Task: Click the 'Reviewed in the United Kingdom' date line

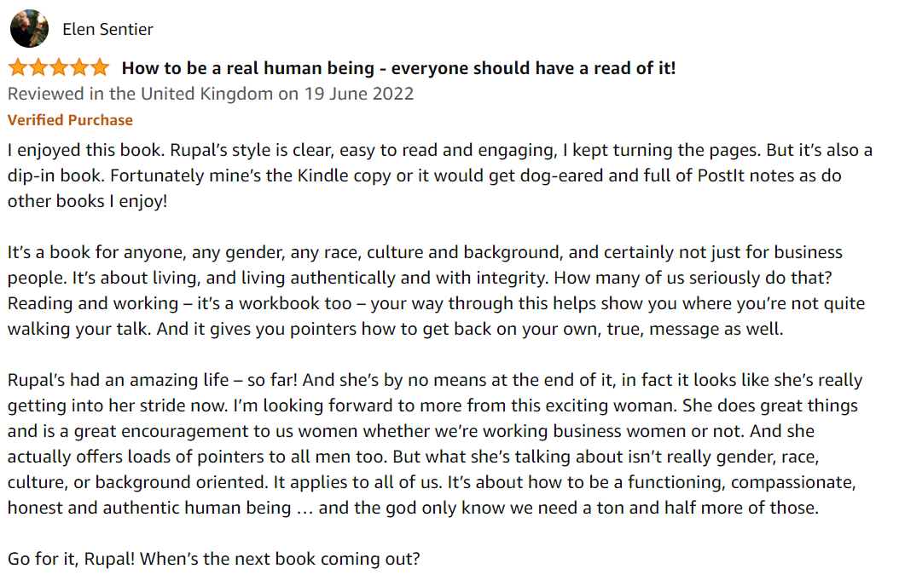Action: coord(211,94)
